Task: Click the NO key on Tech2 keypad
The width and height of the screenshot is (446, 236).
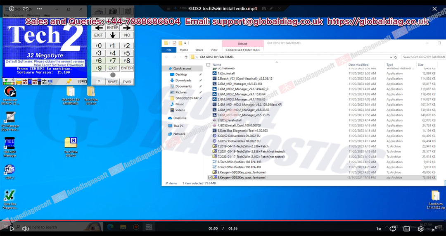Action: tap(127, 35)
